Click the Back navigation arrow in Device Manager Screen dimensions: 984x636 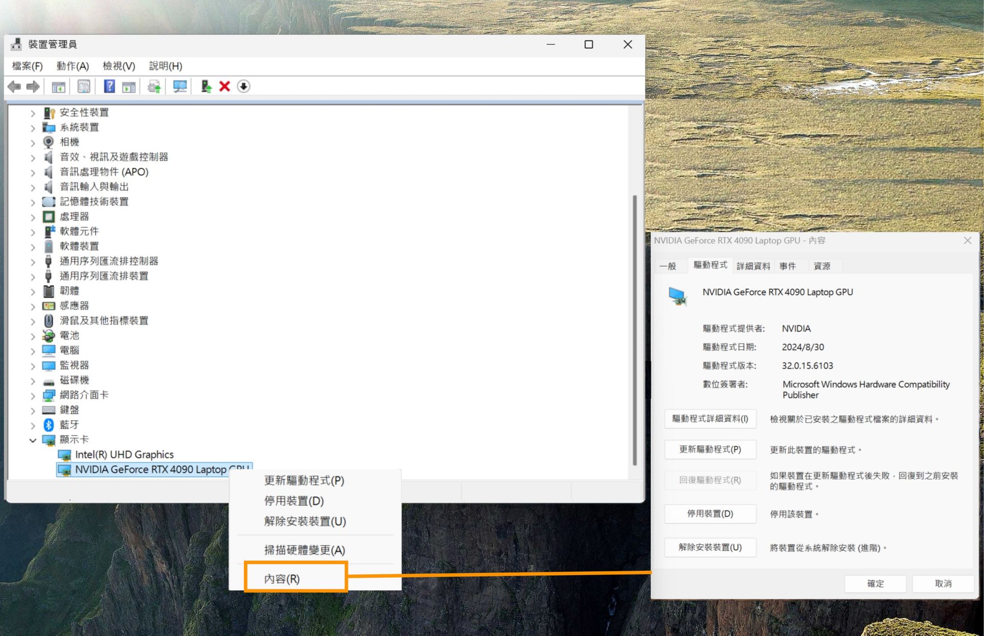[x=14, y=86]
